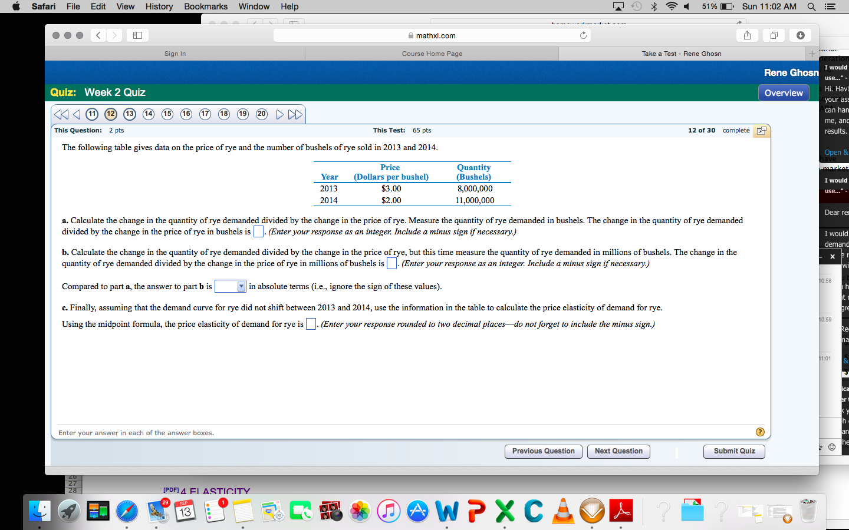This screenshot has height=530, width=849.
Task: Open the part b comparison dropdown
Action: tap(230, 286)
